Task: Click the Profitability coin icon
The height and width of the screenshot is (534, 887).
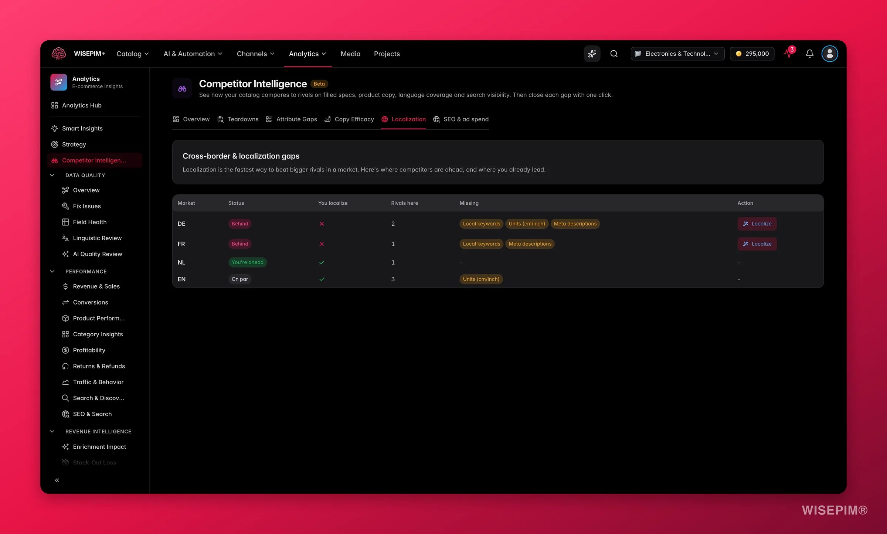Action: pyautogui.click(x=65, y=350)
